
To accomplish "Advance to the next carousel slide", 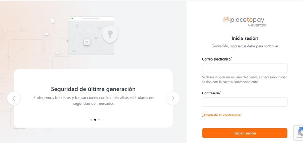I will coord(173,99).
